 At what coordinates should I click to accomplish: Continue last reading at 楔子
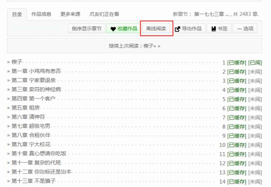pyautogui.click(x=134, y=46)
